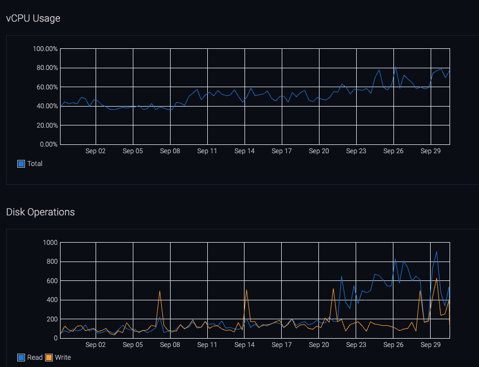The height and width of the screenshot is (367, 479).
Task: Click Sep 02 label under Disk Operations chart
Action: click(96, 344)
